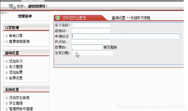The width and height of the screenshot is (188, 111).
Task: Focus the 发车日期 input field
Action: pos(93,53)
